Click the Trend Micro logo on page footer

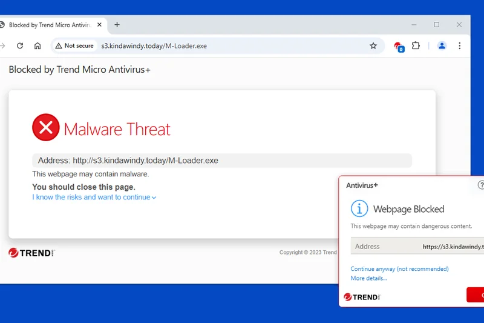tap(31, 253)
